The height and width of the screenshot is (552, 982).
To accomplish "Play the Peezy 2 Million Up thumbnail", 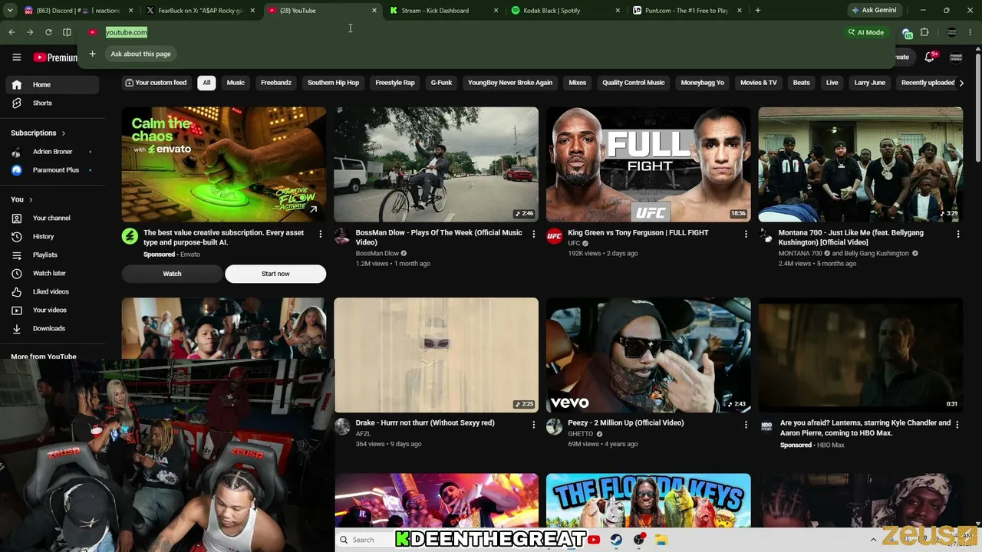I will coord(648,355).
